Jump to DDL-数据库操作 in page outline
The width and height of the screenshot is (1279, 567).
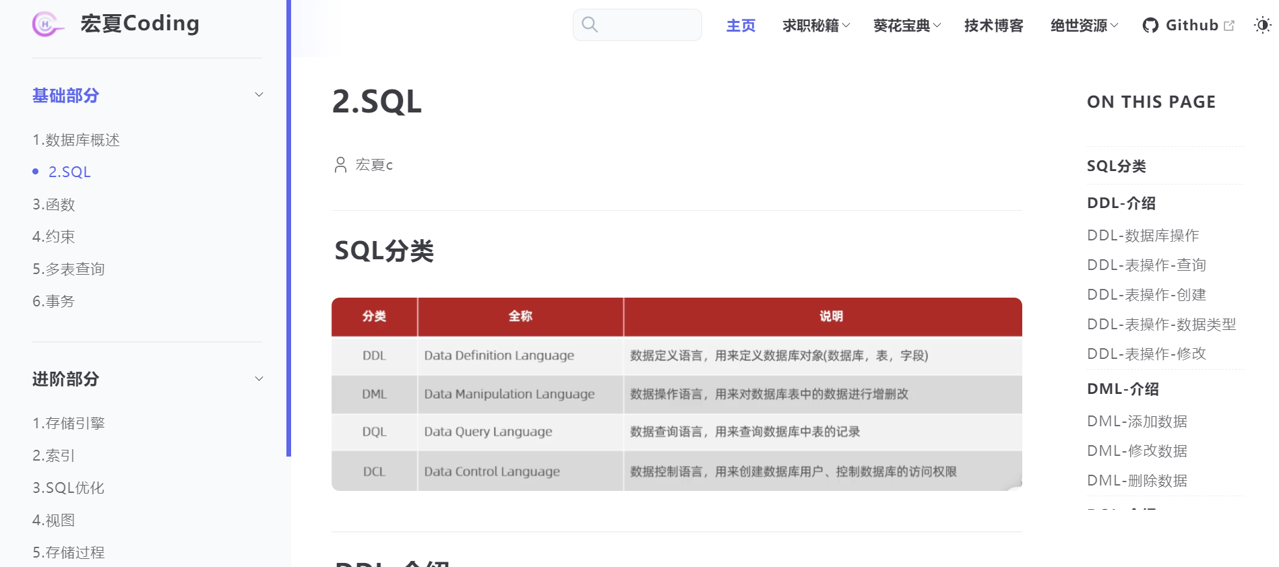tap(1143, 236)
